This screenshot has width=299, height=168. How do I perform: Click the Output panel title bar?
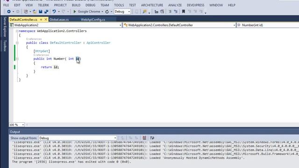coord(154,132)
